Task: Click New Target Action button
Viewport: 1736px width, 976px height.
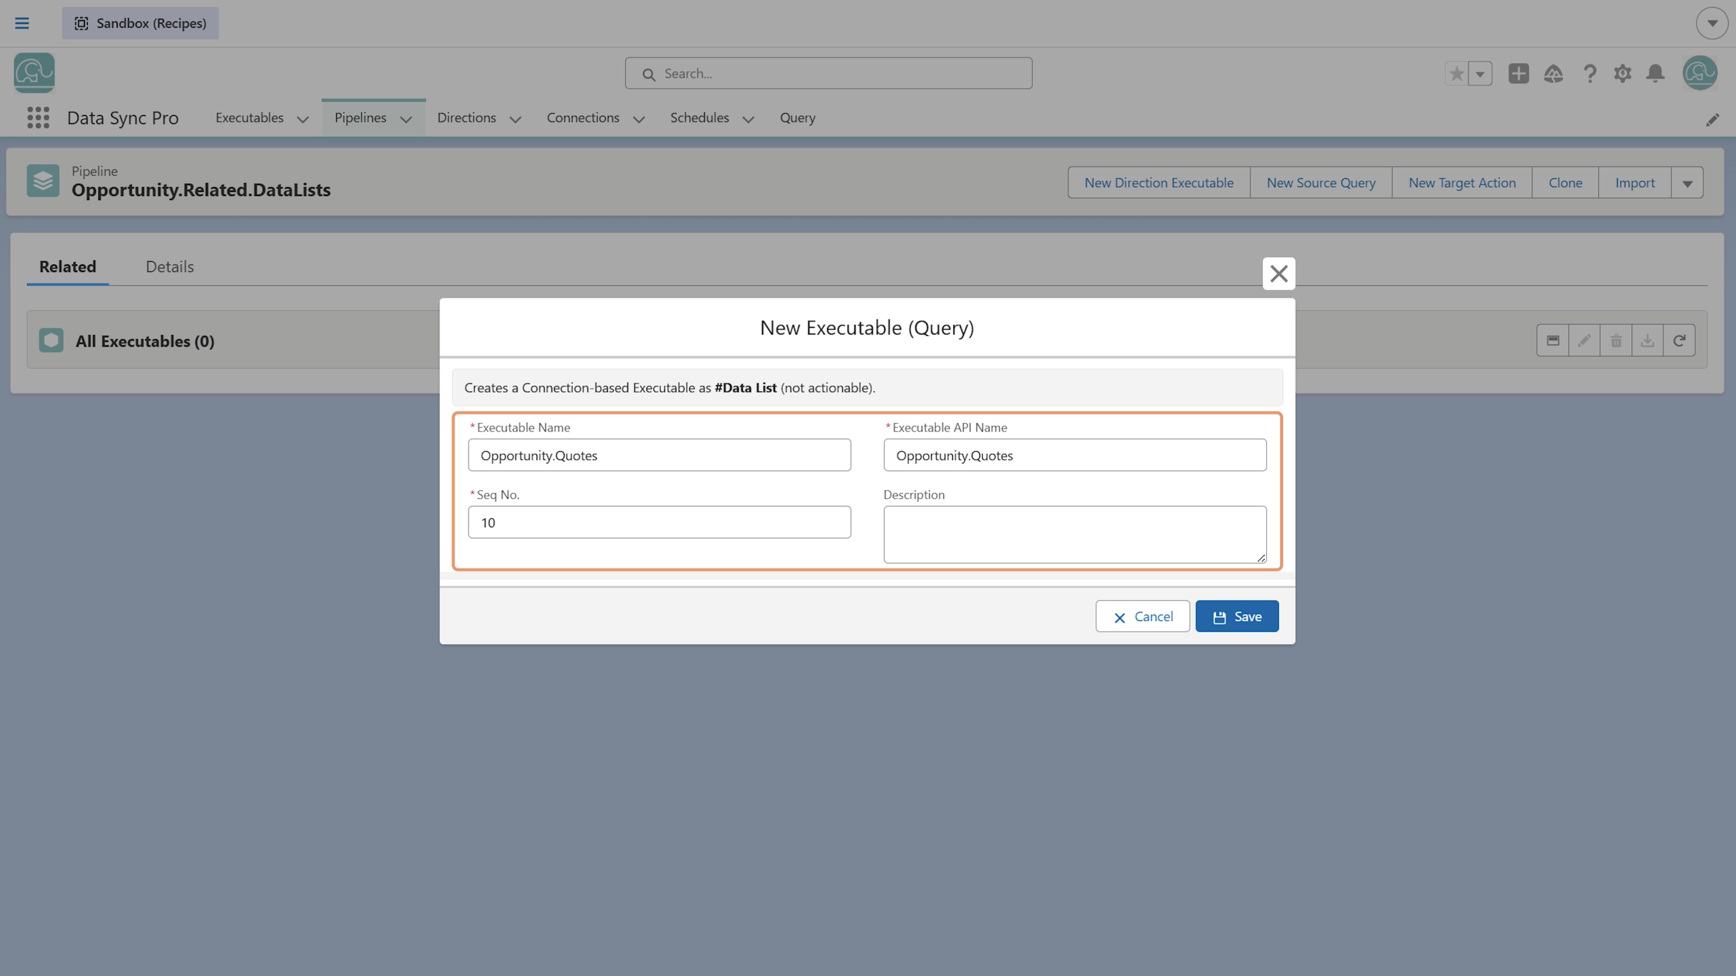Action: [x=1462, y=183]
